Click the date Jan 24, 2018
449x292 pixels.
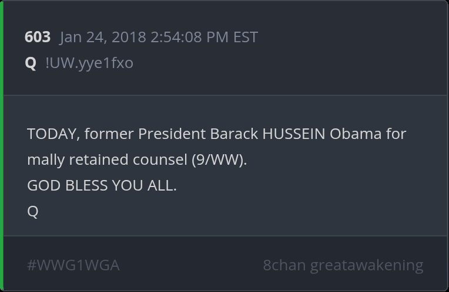pyautogui.click(x=103, y=37)
